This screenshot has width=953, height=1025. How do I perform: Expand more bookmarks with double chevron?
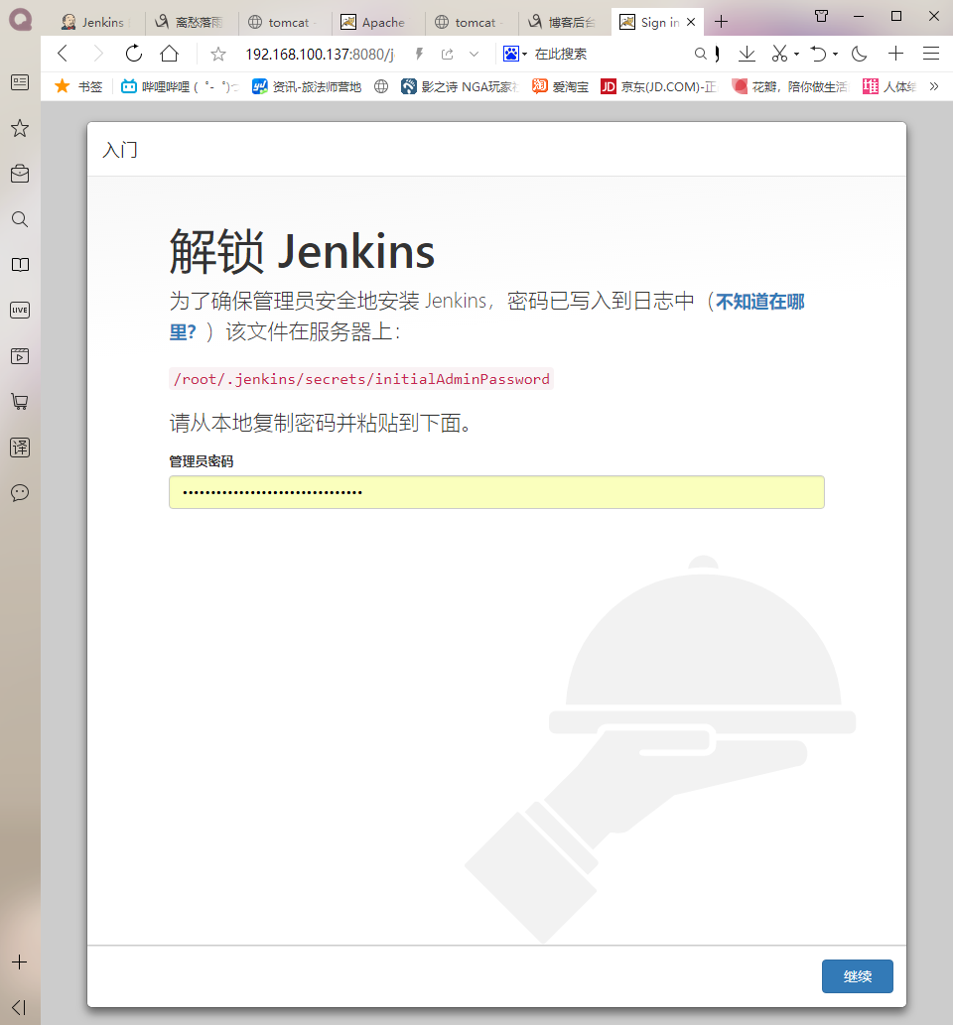(x=934, y=86)
